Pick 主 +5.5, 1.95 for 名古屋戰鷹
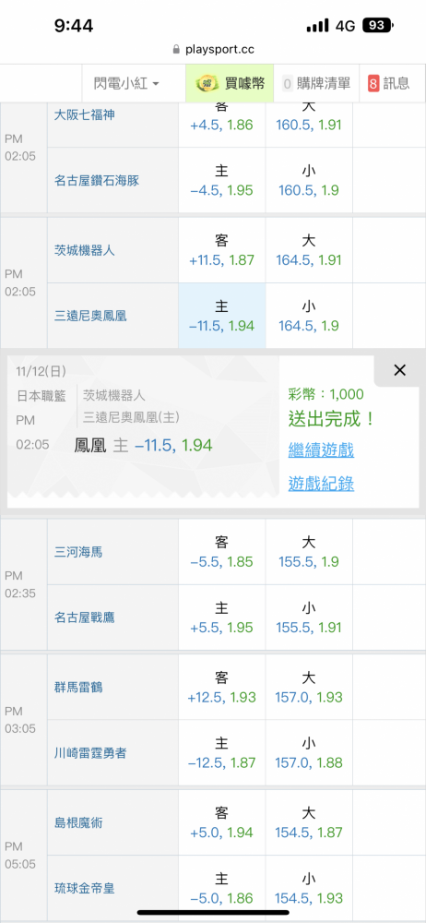Viewport: 426px width, 923px height. [222, 617]
